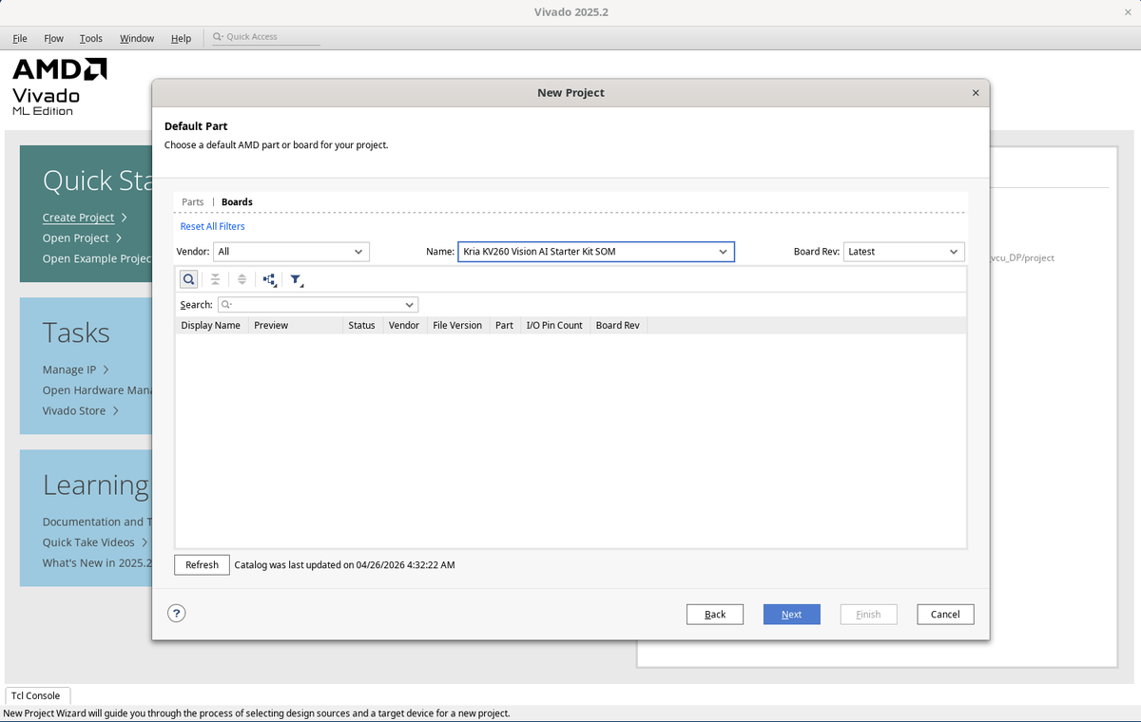Sort by I/O Pin Count column header
1141x722 pixels.
[555, 325]
